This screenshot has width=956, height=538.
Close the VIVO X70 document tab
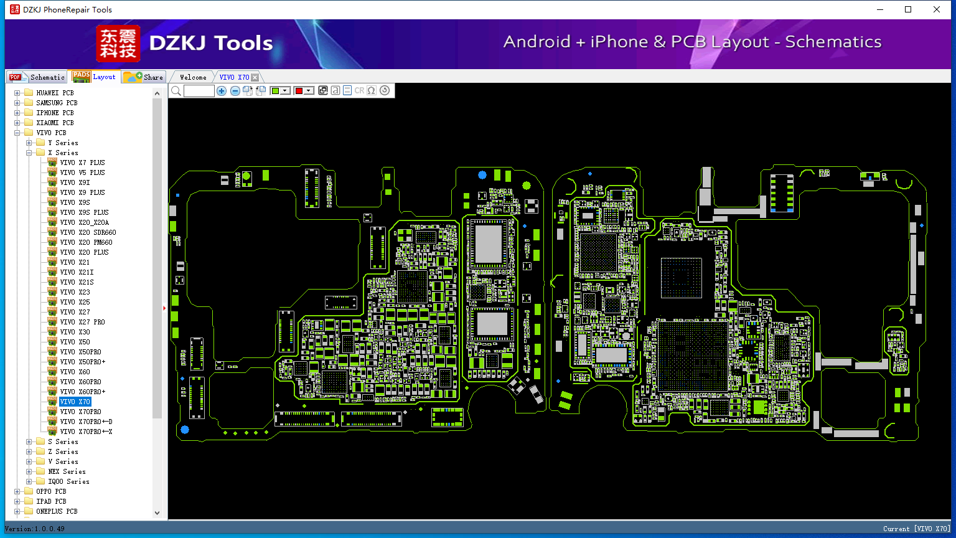(x=255, y=77)
